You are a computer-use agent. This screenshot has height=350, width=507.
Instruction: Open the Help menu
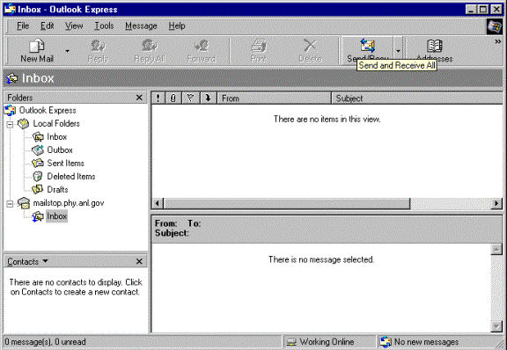177,26
